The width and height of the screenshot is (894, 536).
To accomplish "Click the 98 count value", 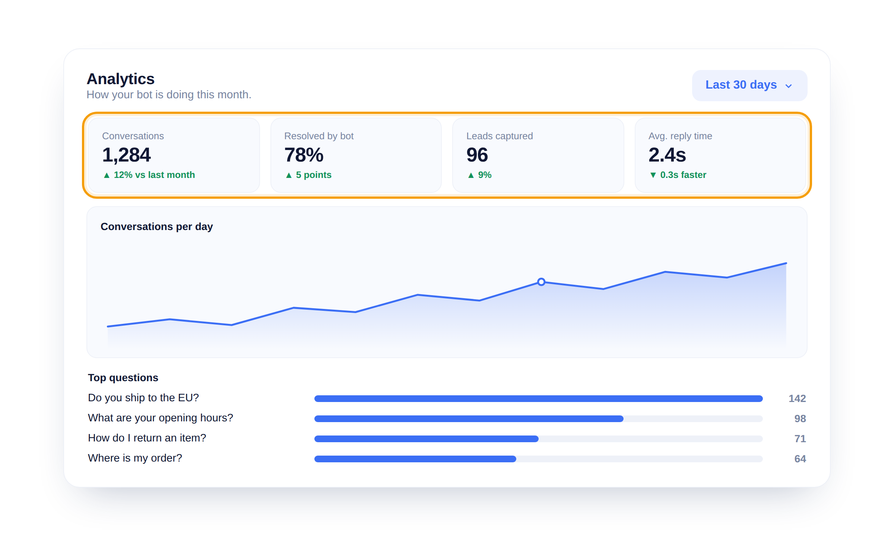I will (800, 418).
